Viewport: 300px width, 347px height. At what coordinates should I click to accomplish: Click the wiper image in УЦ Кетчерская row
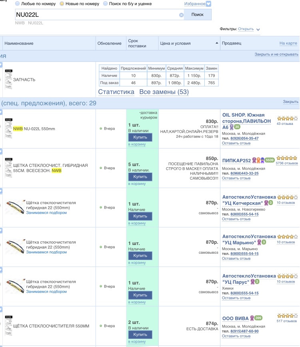tap(14, 207)
